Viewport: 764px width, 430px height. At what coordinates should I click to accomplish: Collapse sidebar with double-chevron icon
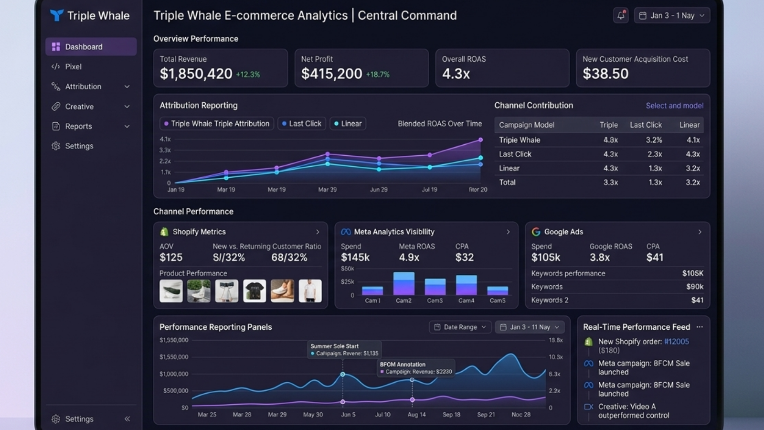[x=127, y=419]
